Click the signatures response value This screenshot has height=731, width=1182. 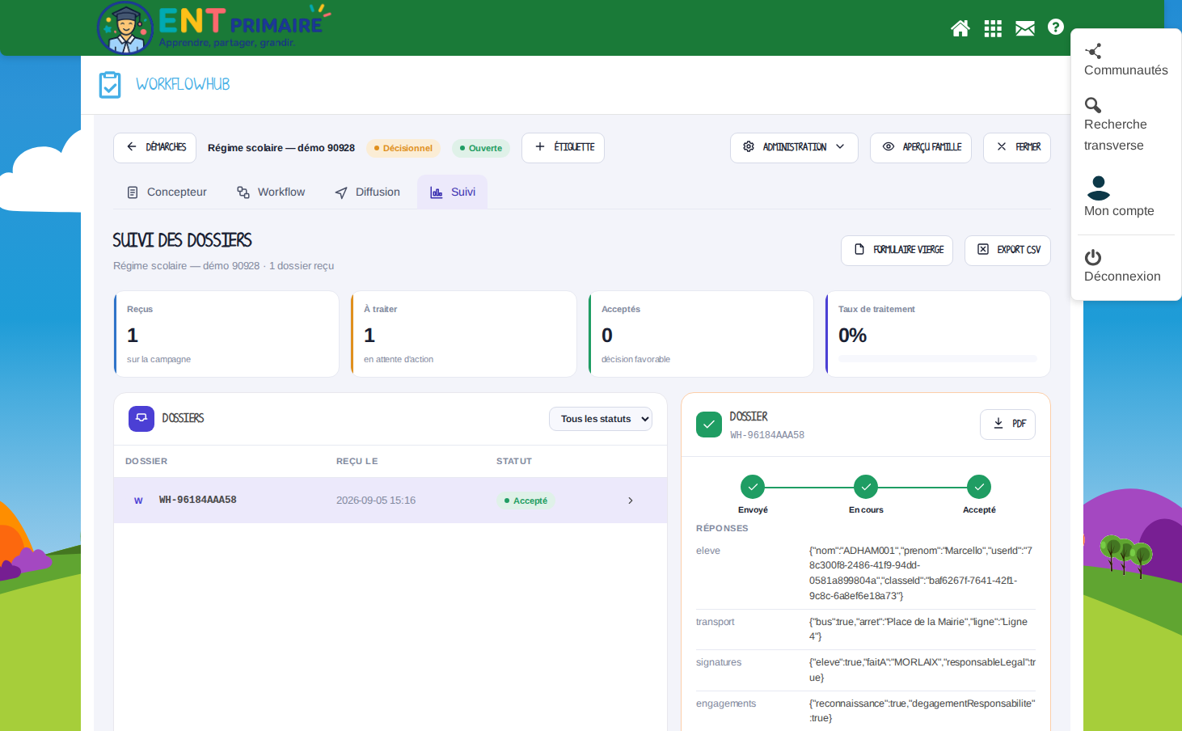click(x=922, y=670)
